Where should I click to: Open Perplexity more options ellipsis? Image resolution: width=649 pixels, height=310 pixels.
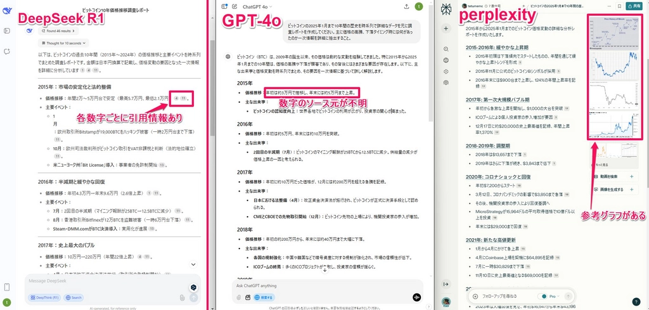point(609,6)
